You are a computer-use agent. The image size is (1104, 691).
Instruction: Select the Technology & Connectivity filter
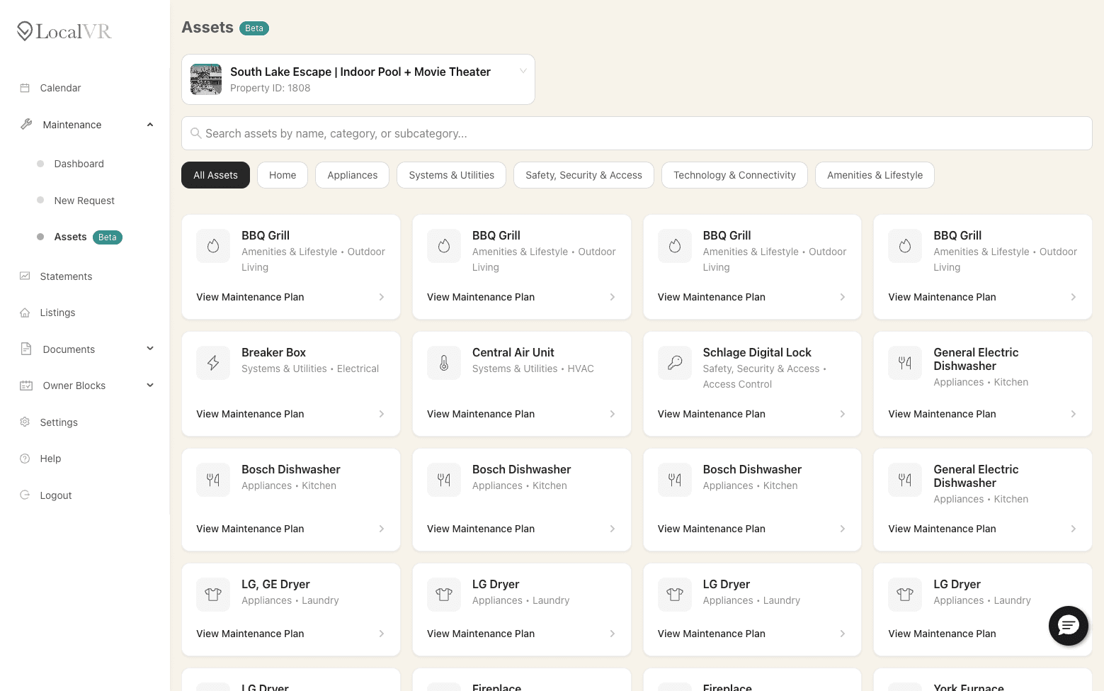tap(734, 175)
